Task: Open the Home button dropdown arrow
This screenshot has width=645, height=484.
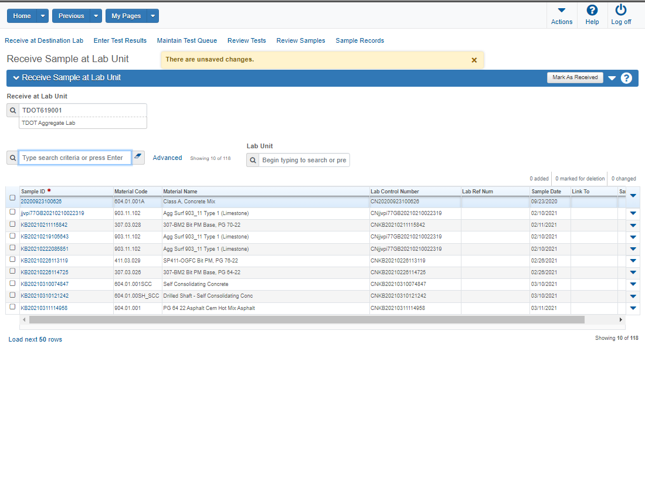Action: pyautogui.click(x=43, y=16)
